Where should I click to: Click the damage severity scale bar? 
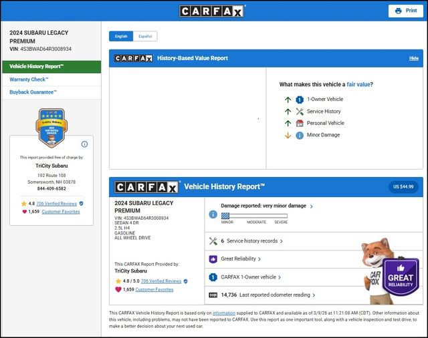point(254,216)
